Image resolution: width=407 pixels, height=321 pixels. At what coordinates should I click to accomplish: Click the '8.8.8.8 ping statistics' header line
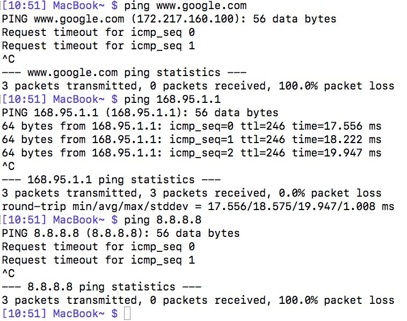point(101,287)
